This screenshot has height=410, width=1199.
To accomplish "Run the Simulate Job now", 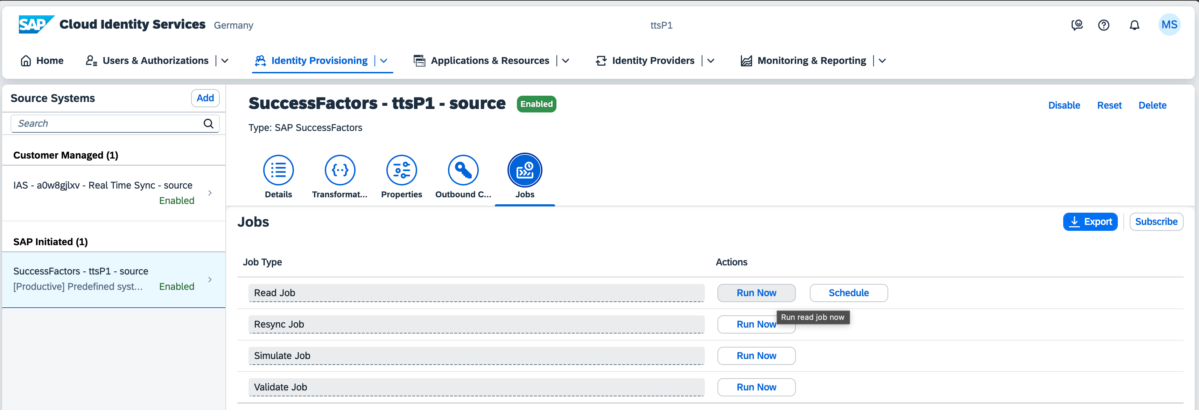I will [756, 356].
